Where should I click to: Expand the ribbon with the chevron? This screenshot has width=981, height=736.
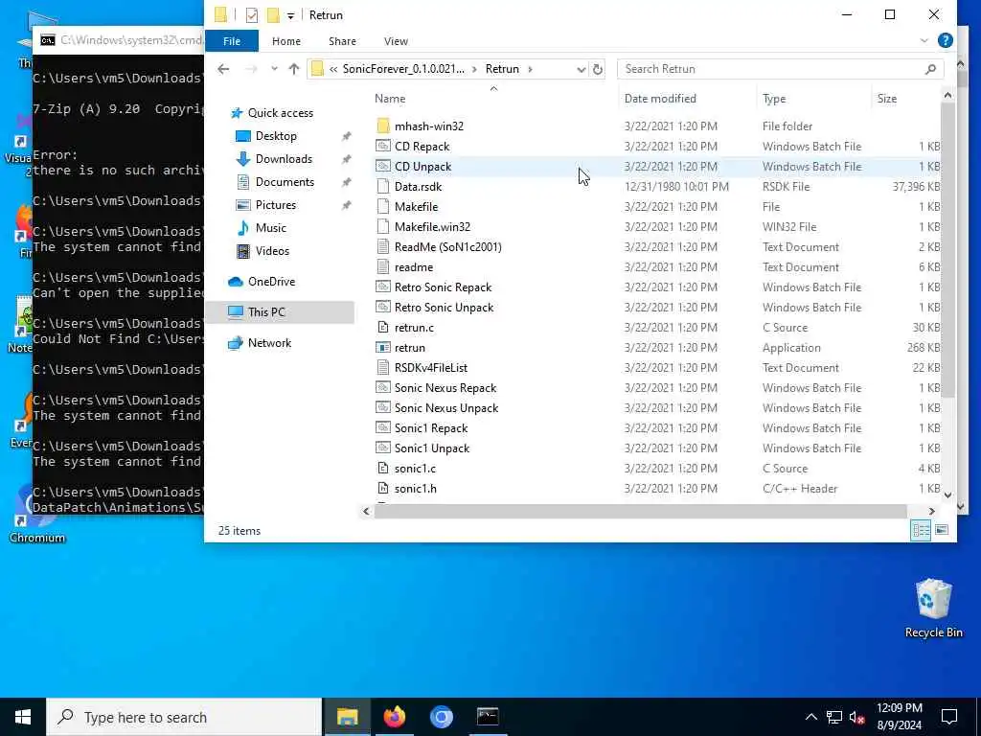924,40
